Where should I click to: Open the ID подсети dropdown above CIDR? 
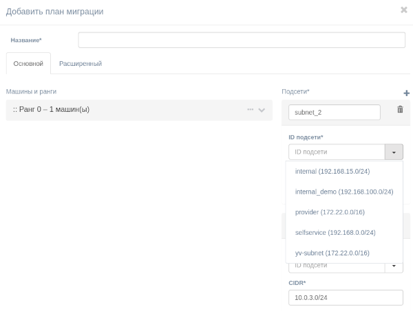(x=394, y=265)
